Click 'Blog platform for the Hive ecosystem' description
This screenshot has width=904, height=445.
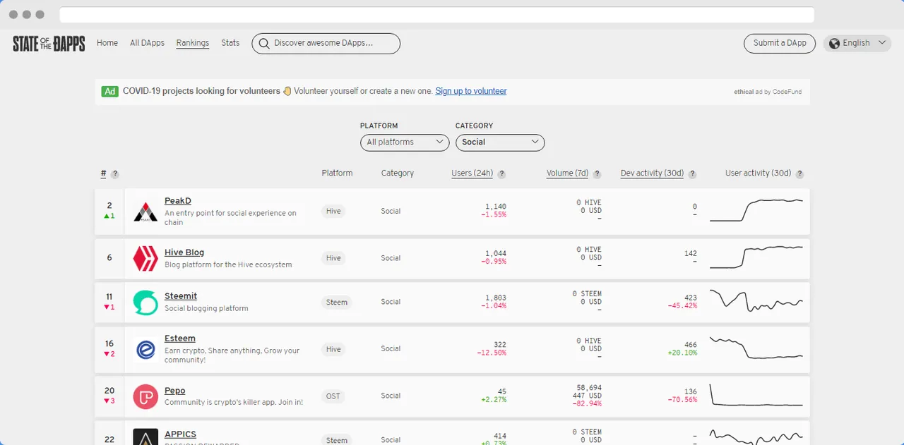[228, 265]
